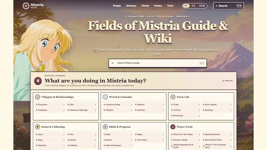Open the Friendship link

point(50,110)
